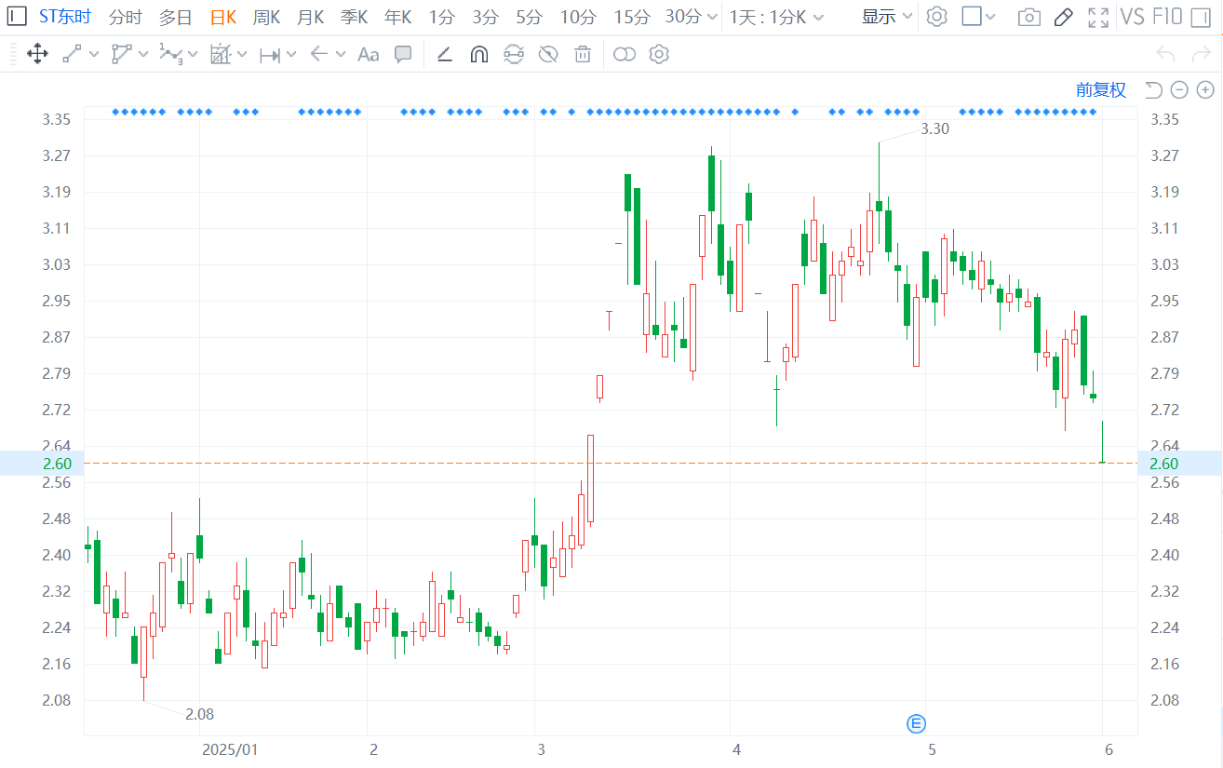Toggle hide drawings eye icon
Viewport: 1223px width, 768px height.
(548, 54)
